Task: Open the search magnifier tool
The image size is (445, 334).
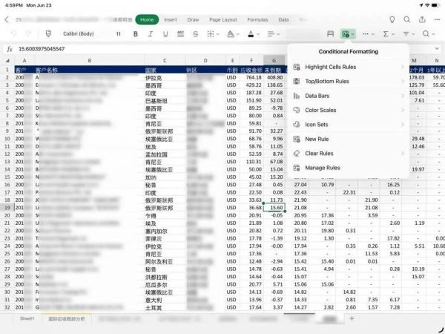Action: coord(426,34)
